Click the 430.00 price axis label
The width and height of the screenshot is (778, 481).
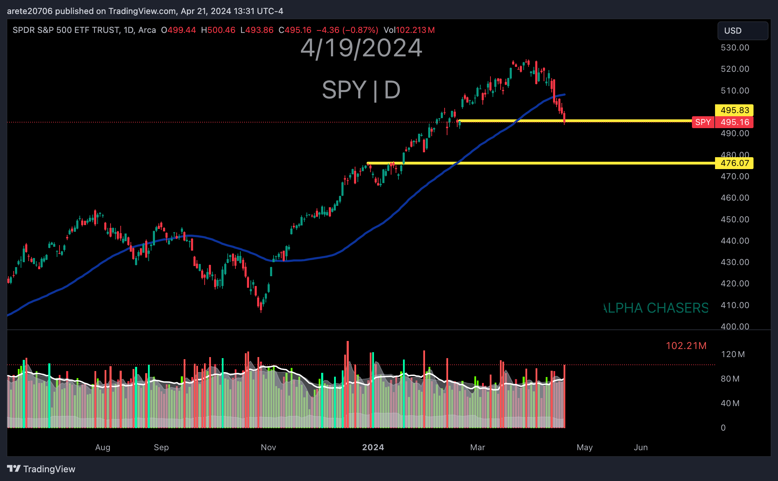pos(735,262)
